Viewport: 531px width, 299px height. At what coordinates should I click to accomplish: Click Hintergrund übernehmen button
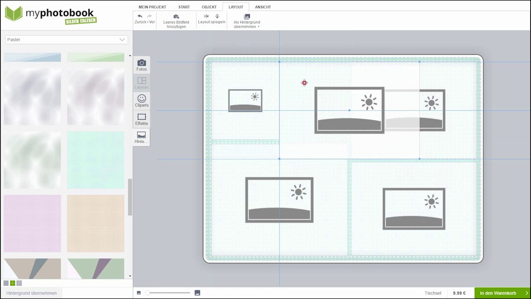click(32, 293)
